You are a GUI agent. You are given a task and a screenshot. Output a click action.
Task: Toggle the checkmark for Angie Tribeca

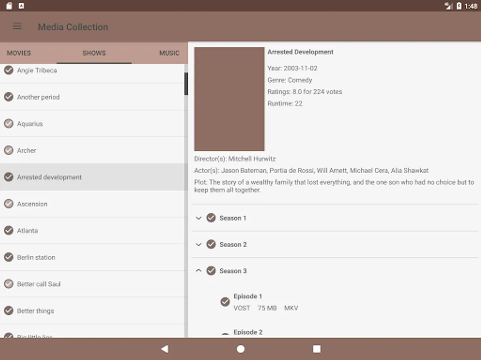[x=8, y=70]
